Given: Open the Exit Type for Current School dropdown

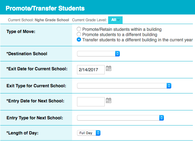Looking at the screenshot, I should tap(124, 86).
